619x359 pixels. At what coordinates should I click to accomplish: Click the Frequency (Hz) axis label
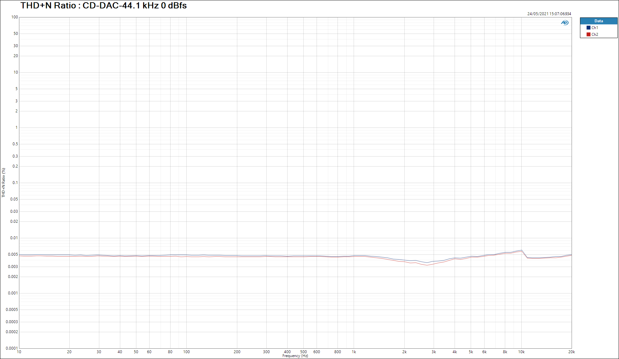point(295,356)
